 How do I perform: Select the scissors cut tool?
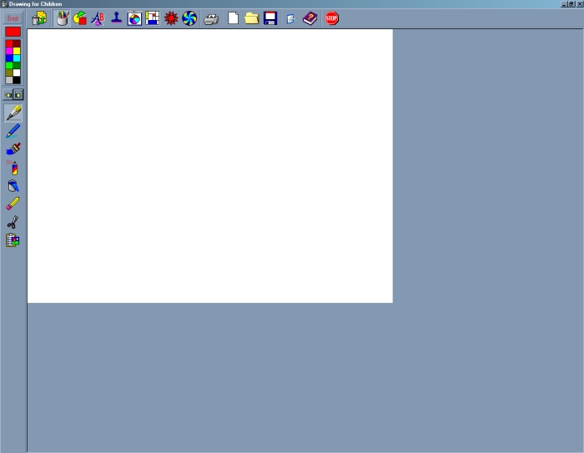[x=13, y=222]
